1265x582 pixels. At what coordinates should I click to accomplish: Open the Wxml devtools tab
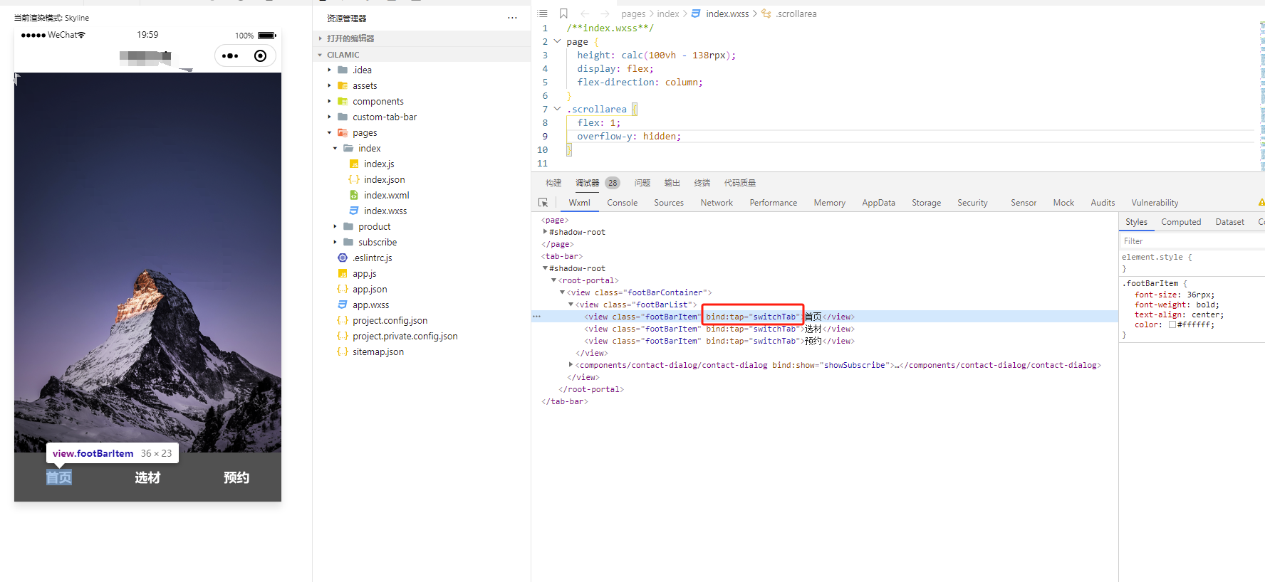[579, 203]
